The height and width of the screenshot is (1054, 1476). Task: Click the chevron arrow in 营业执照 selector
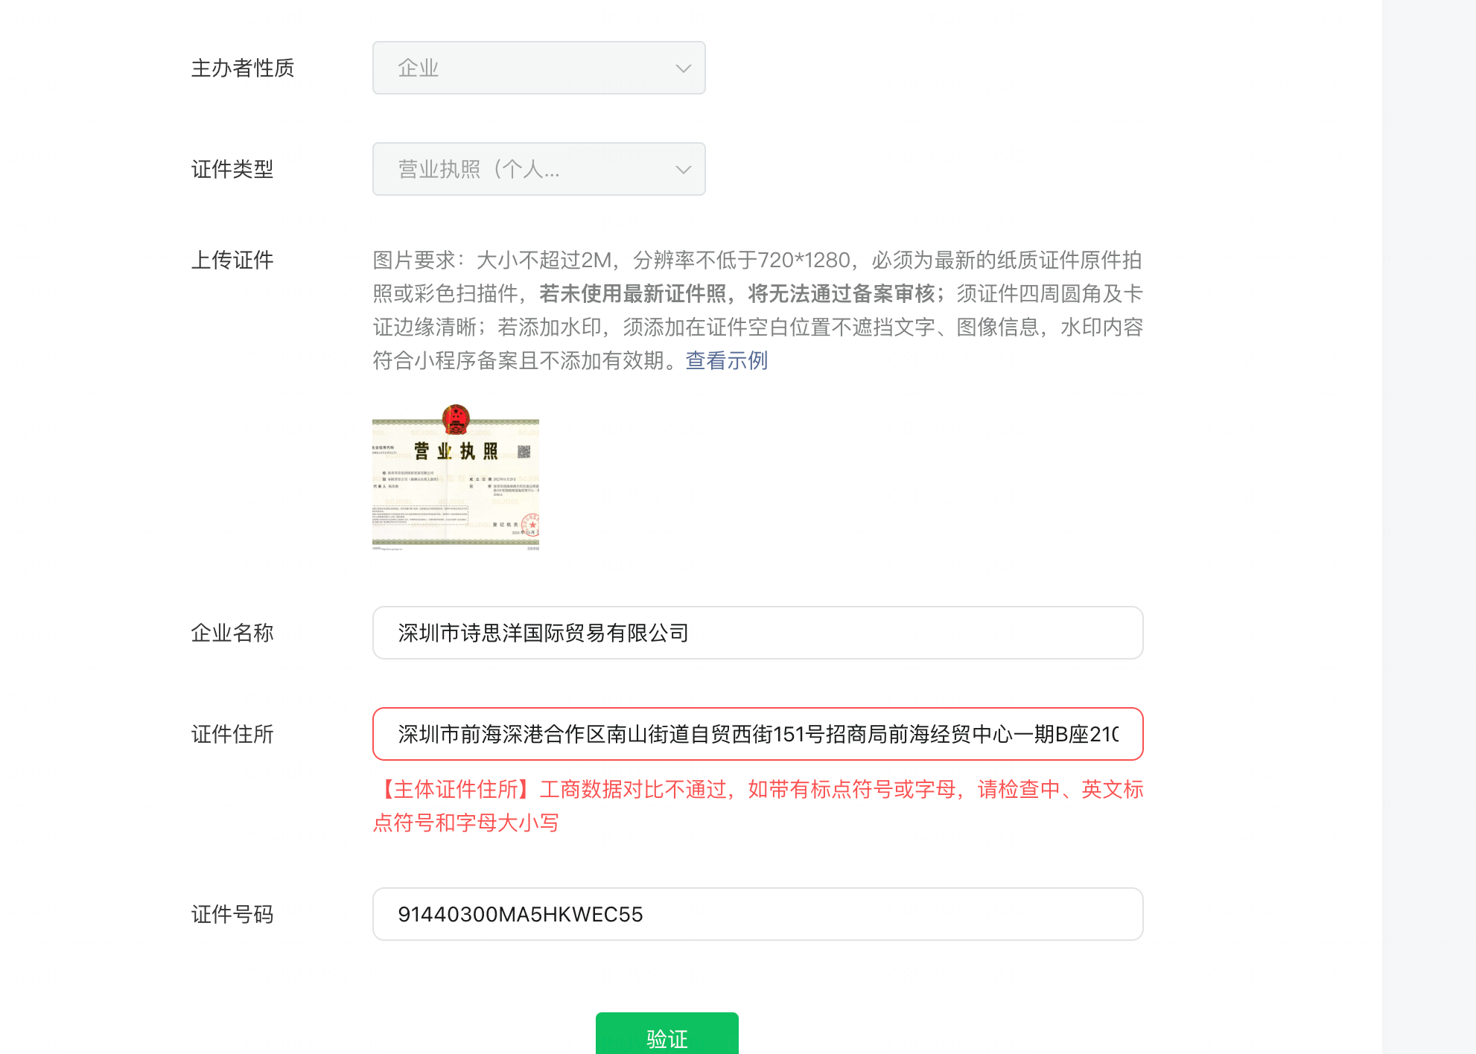pos(683,170)
